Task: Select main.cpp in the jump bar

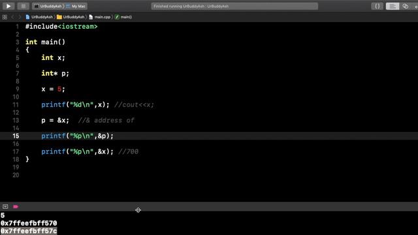Action: click(100, 17)
